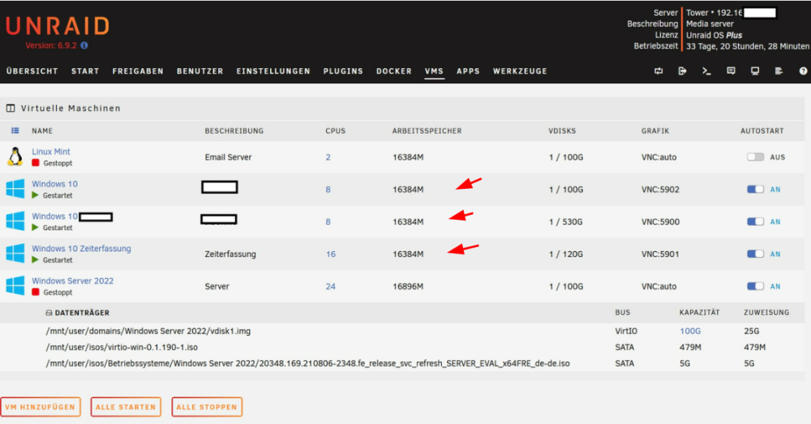
Task: Click the ALLE STARTEN button
Action: [126, 407]
